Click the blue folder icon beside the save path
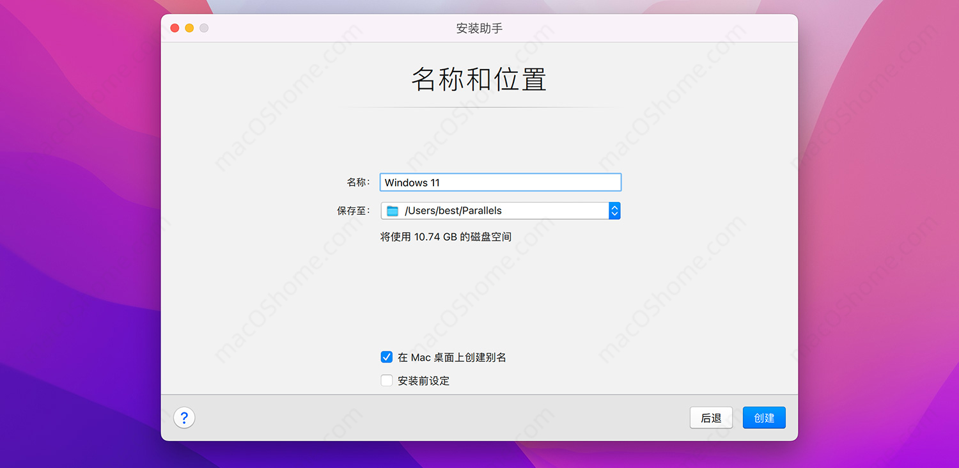Image resolution: width=959 pixels, height=468 pixels. 391,210
